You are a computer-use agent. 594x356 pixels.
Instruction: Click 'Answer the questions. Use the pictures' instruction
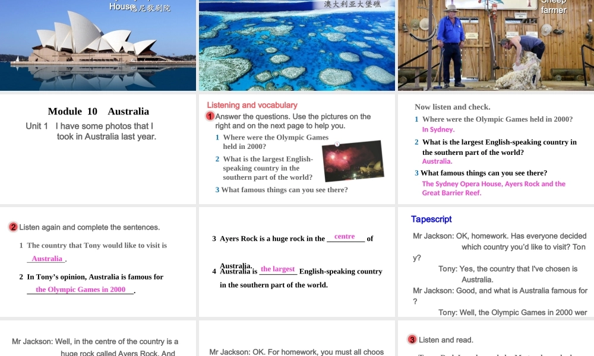293,121
